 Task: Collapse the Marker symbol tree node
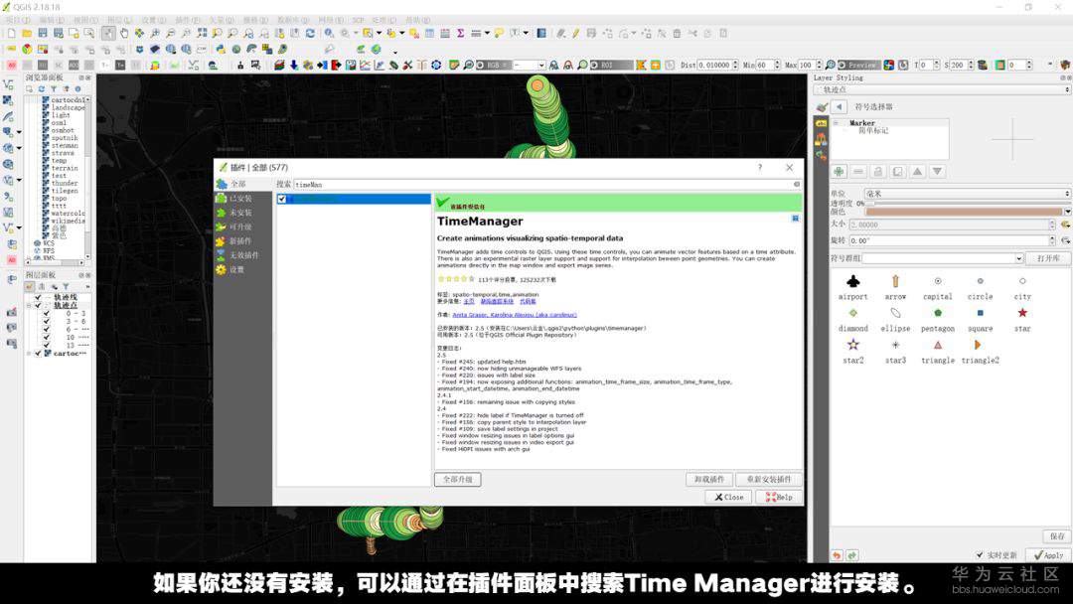coord(837,123)
